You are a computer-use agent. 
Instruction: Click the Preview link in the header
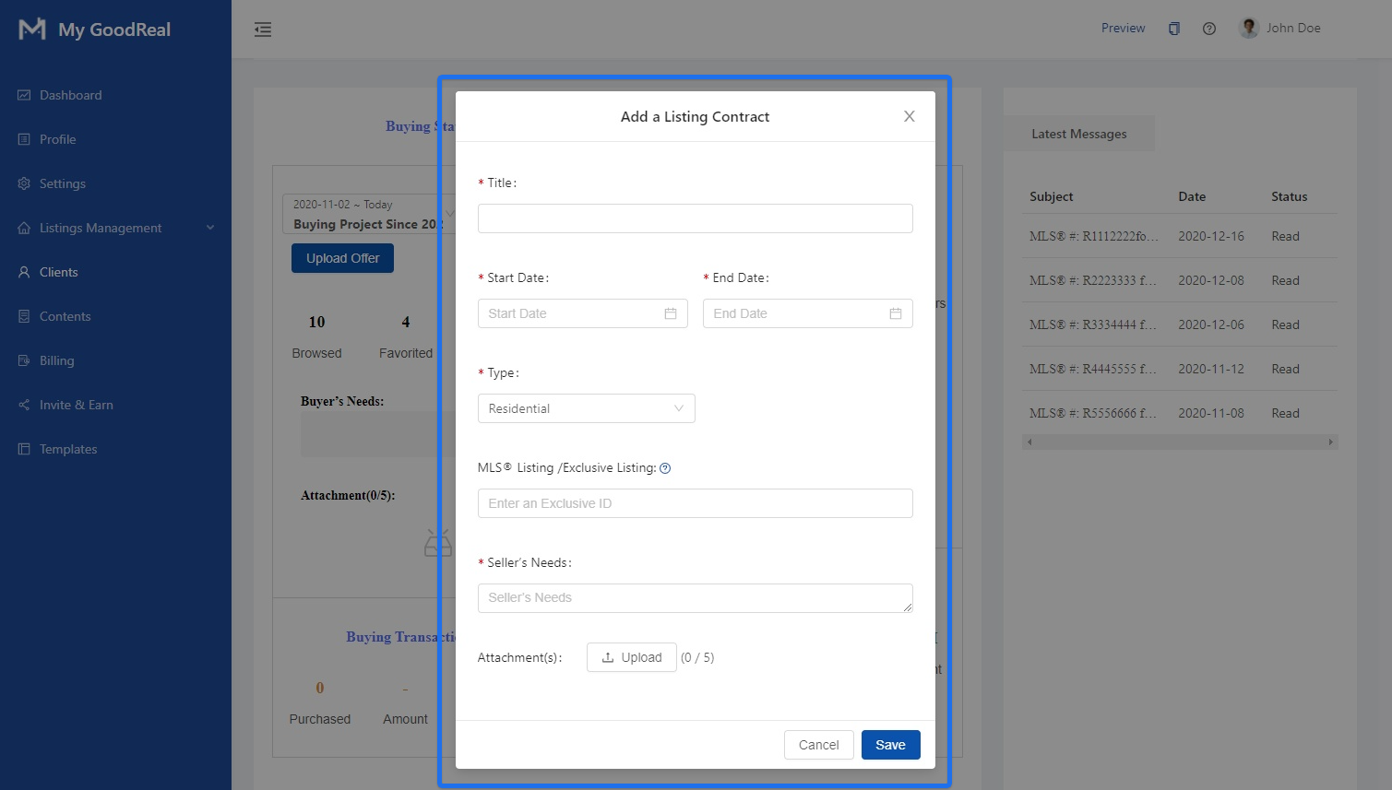tap(1123, 29)
